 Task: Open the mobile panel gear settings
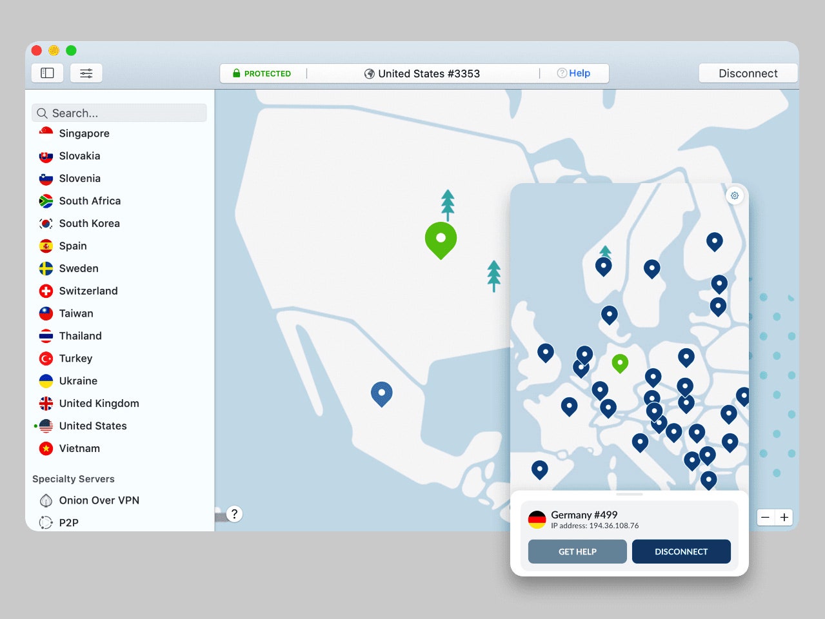(x=735, y=195)
